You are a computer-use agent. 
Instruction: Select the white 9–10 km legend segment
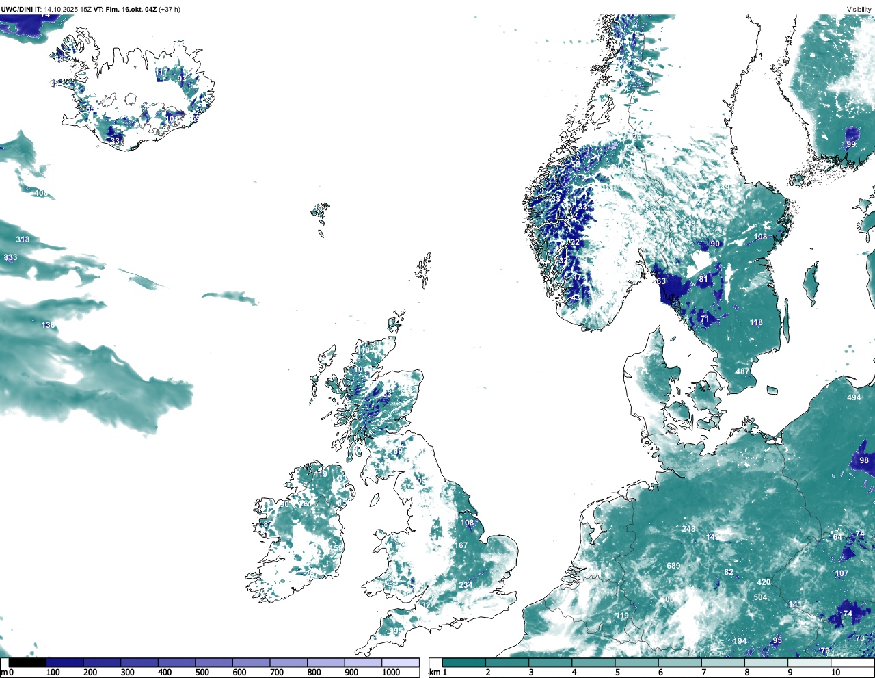[x=810, y=662]
